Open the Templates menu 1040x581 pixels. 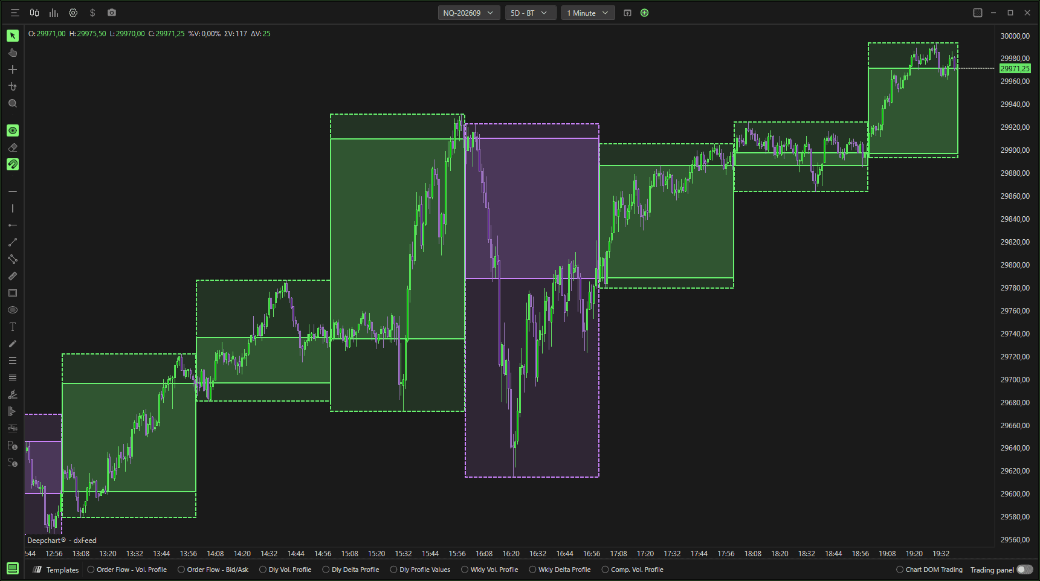pos(56,570)
